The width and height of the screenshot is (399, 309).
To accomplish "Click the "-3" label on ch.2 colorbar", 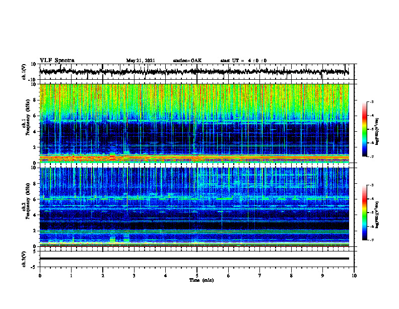I will point(372,185).
